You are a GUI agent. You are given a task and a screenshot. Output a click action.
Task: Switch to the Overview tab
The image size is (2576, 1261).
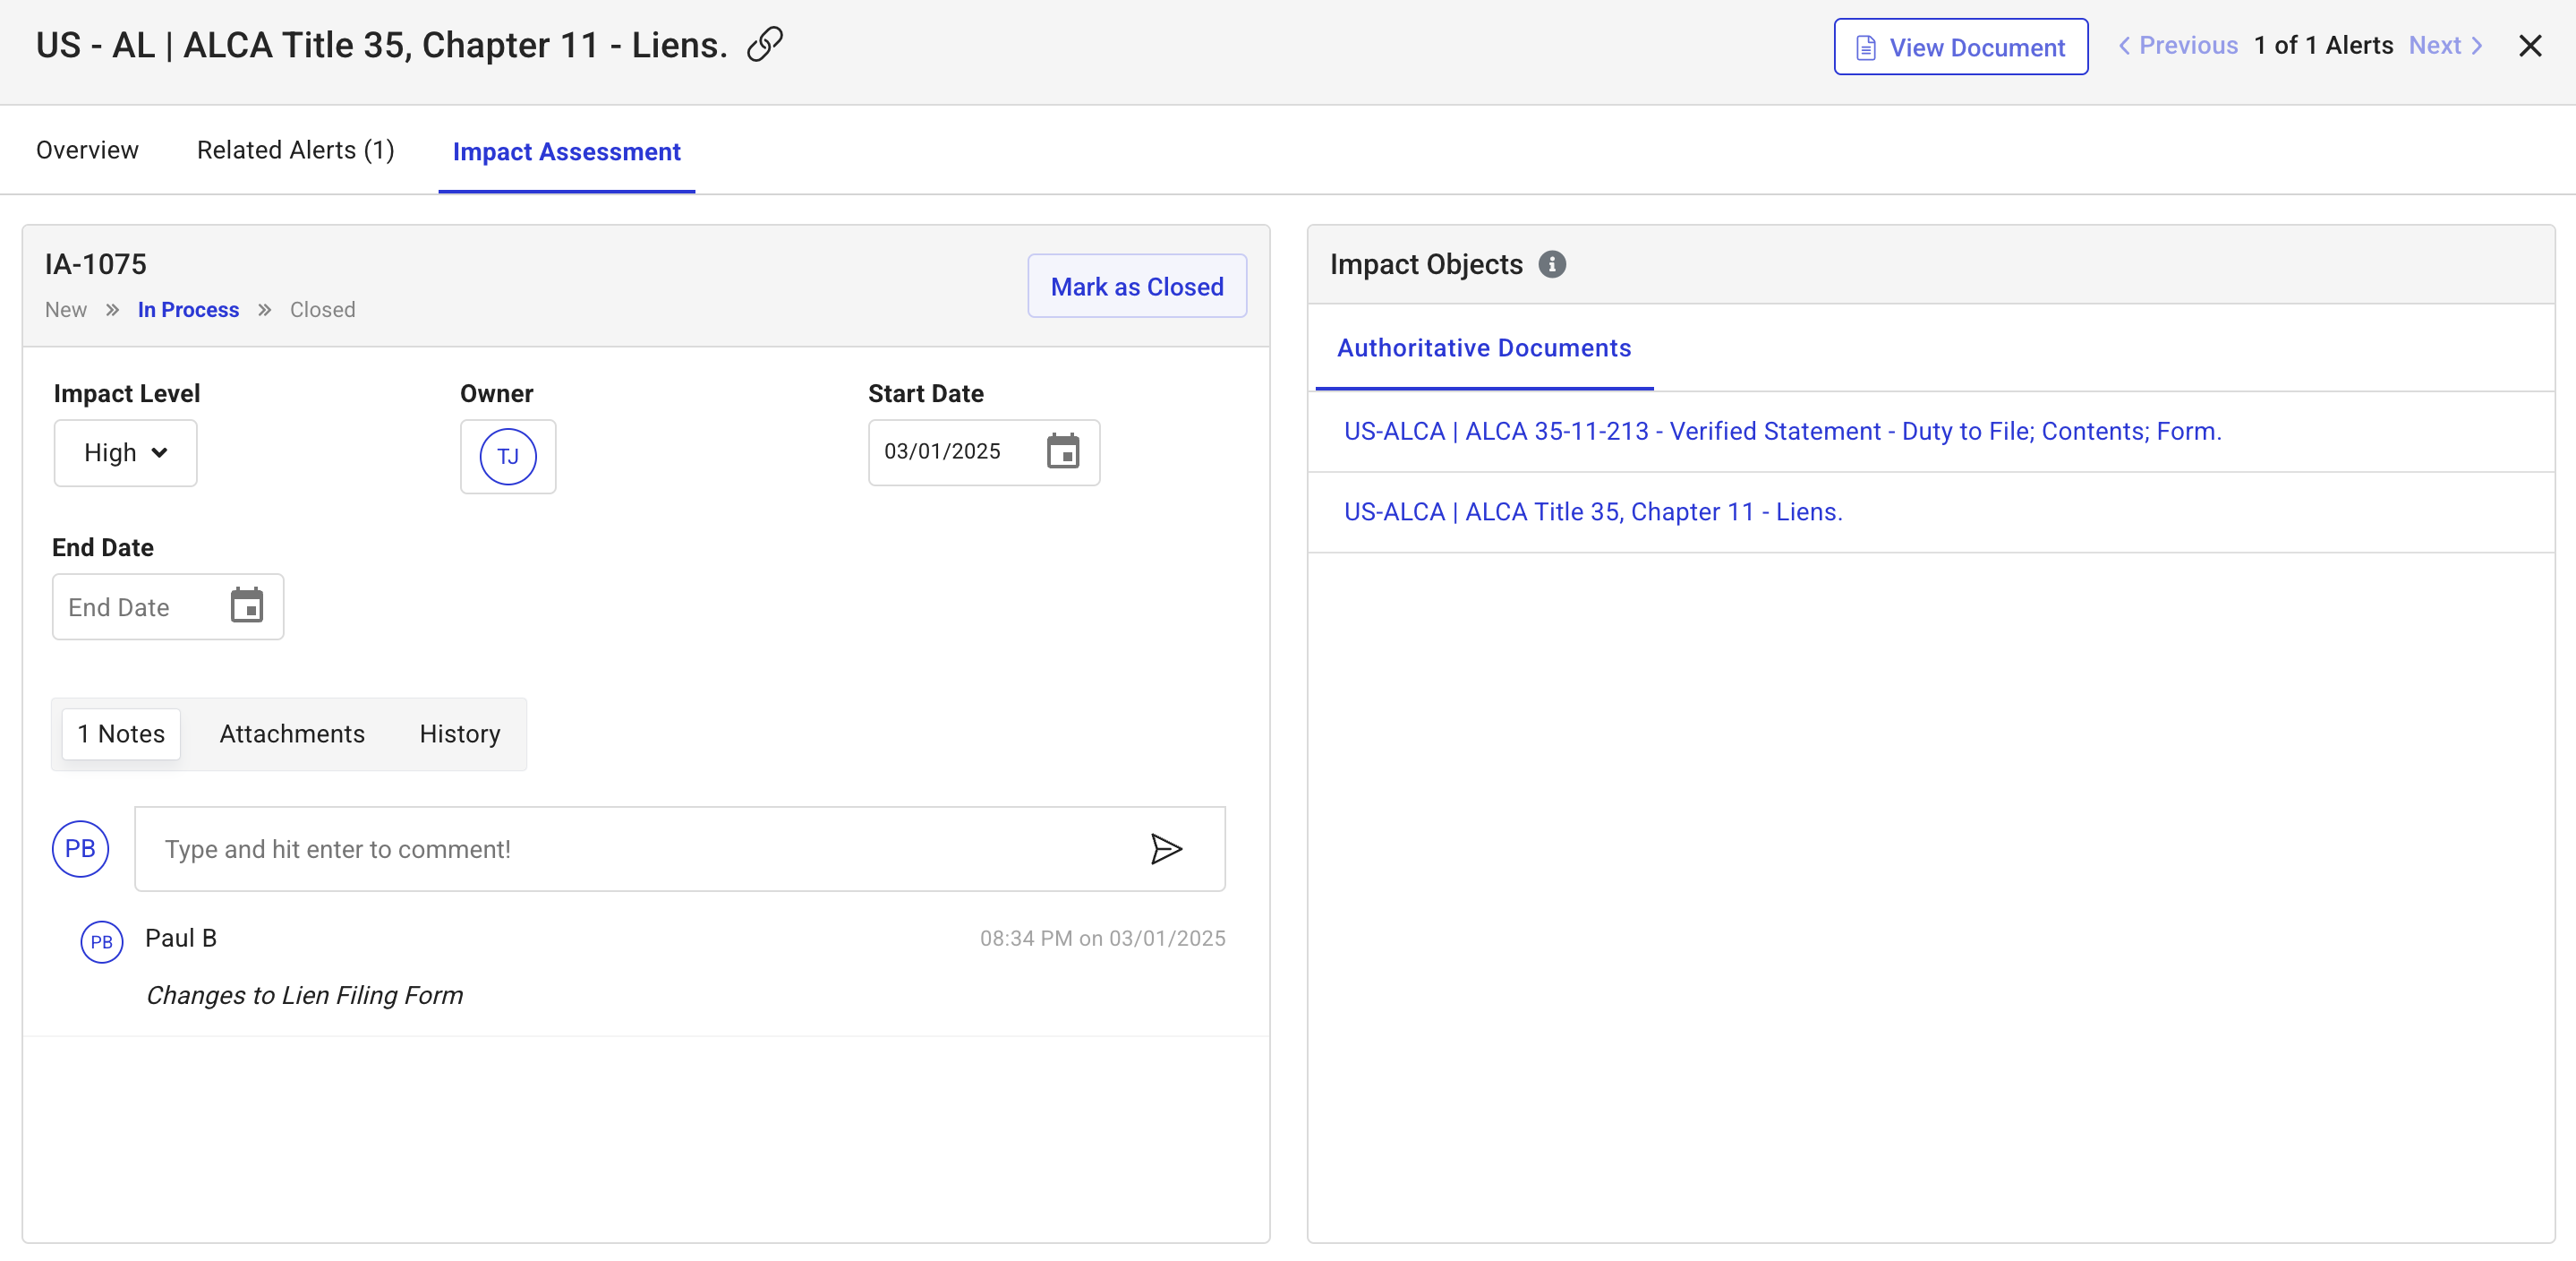coord(87,150)
